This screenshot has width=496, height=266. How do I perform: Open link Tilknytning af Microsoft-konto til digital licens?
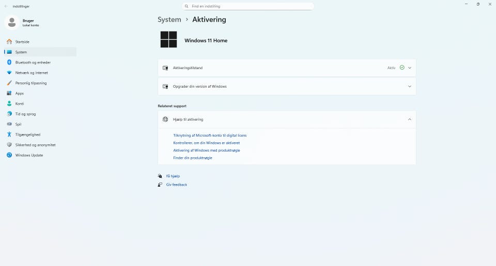[210, 136]
